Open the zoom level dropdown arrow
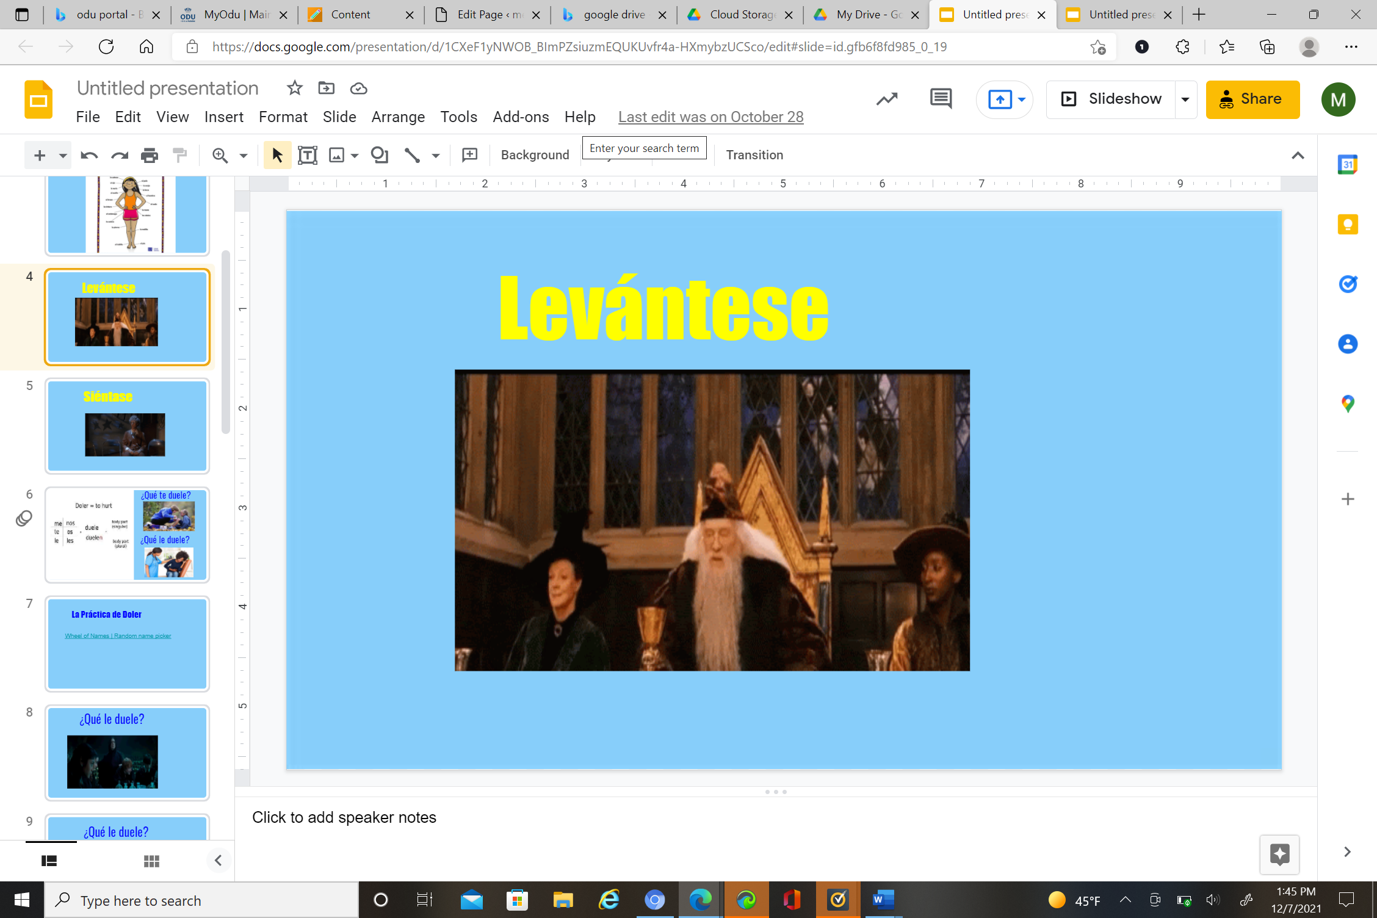 point(244,156)
